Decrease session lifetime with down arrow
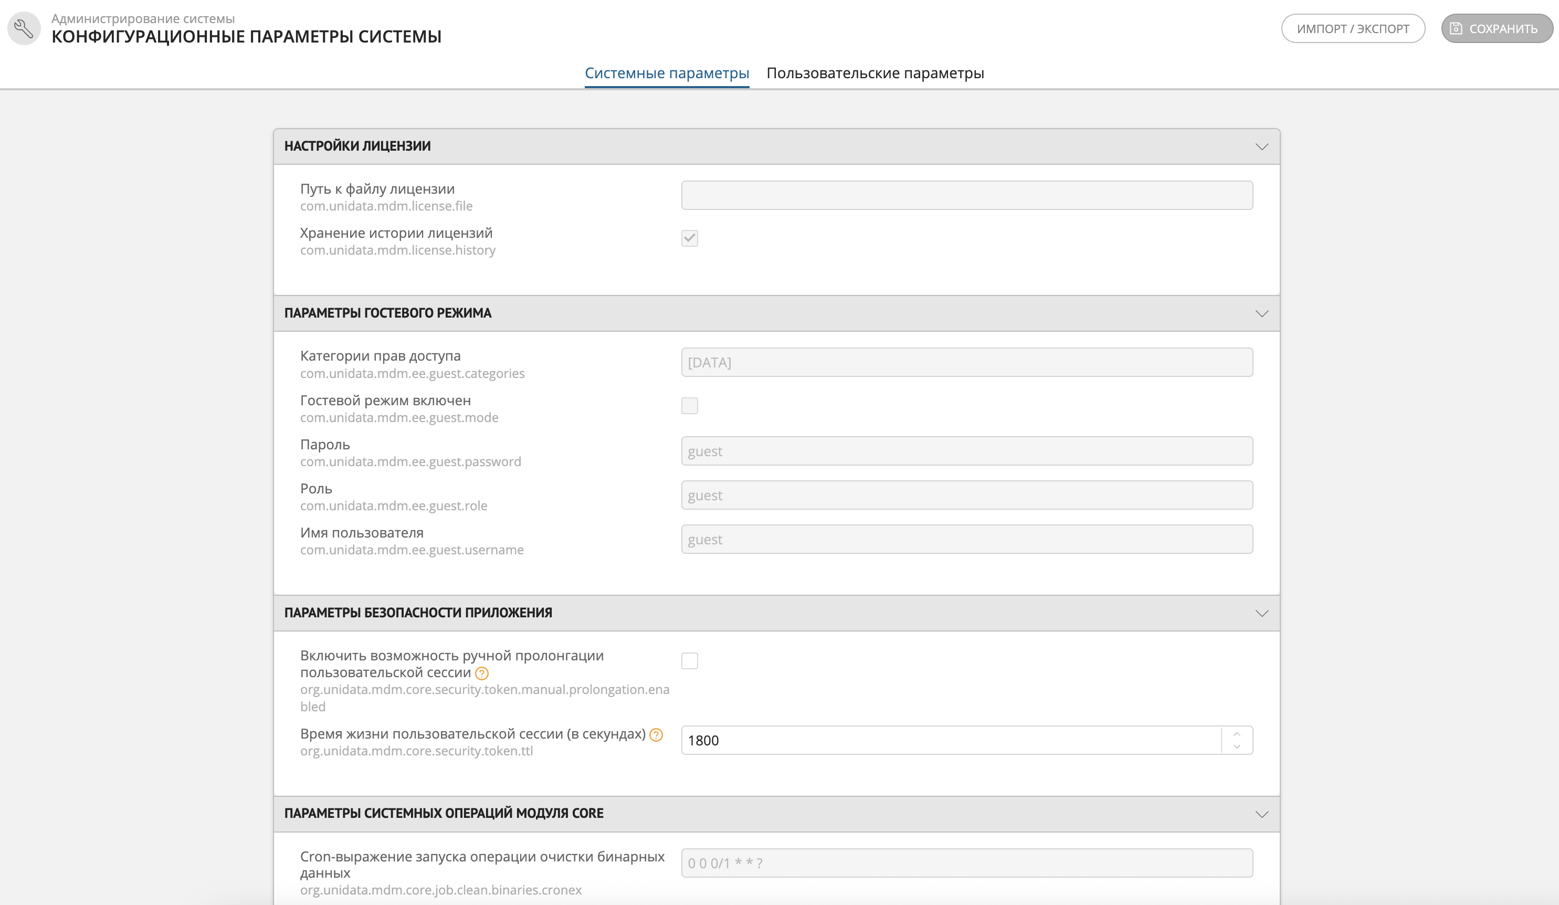Image resolution: width=1559 pixels, height=905 pixels. tap(1237, 746)
